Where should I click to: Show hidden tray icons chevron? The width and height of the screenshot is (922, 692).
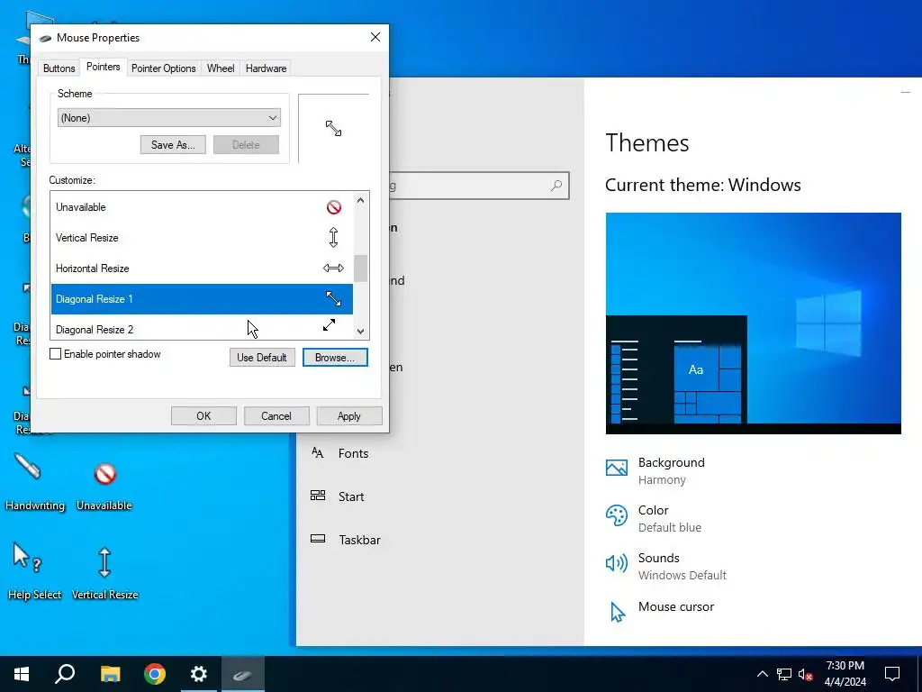click(762, 674)
